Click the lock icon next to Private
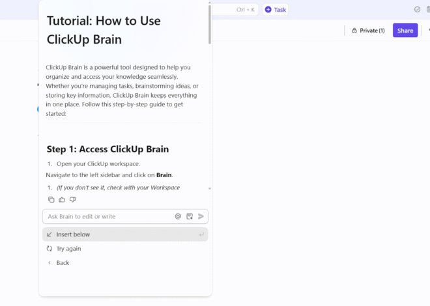The height and width of the screenshot is (306, 430). [x=354, y=31]
